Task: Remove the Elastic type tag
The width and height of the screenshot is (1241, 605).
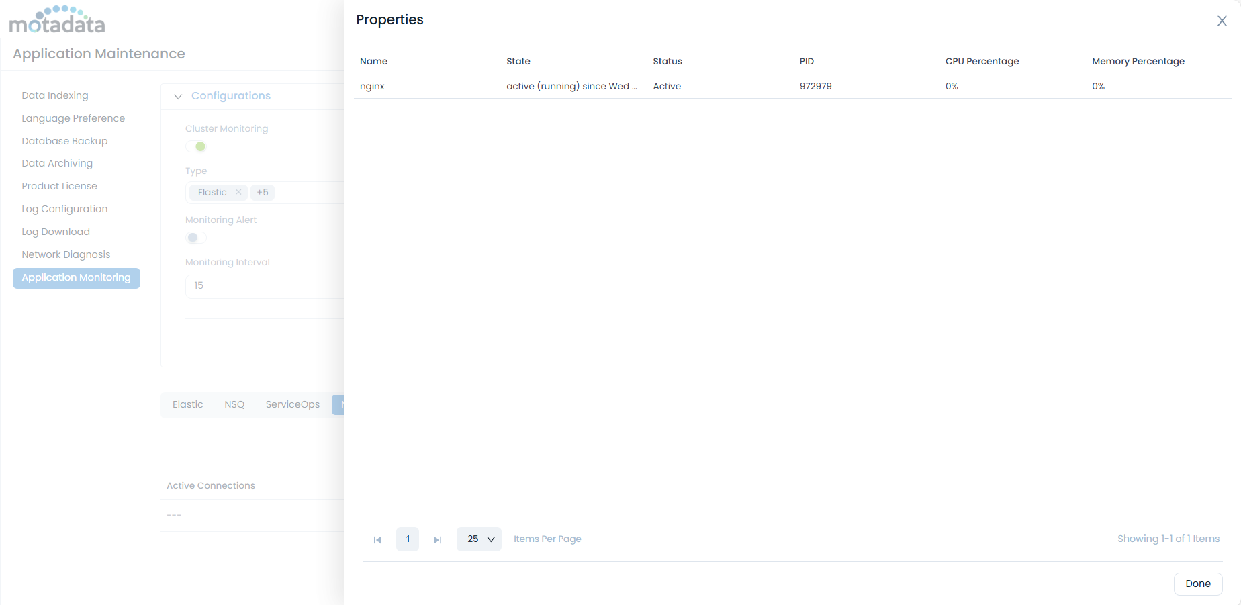Action: 238,193
